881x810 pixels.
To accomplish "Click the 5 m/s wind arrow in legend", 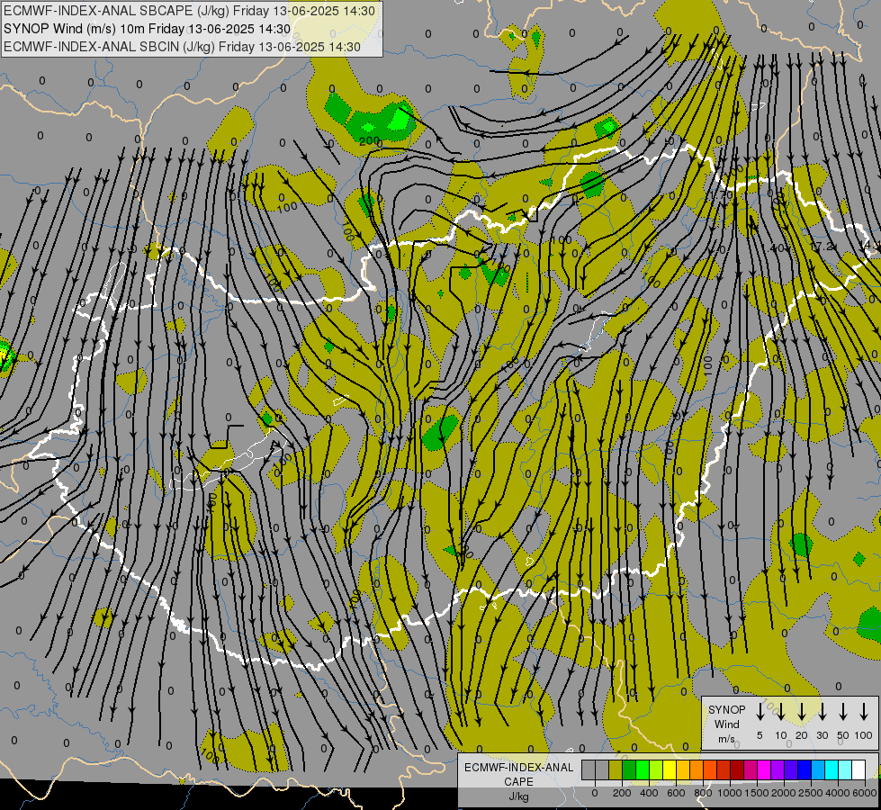I will (760, 710).
